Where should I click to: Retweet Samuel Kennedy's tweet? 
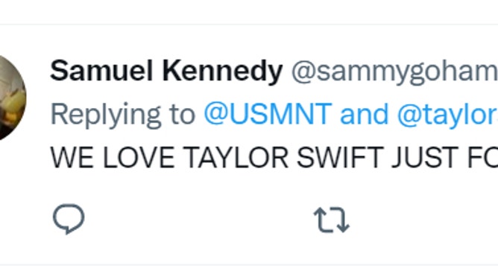[332, 220]
